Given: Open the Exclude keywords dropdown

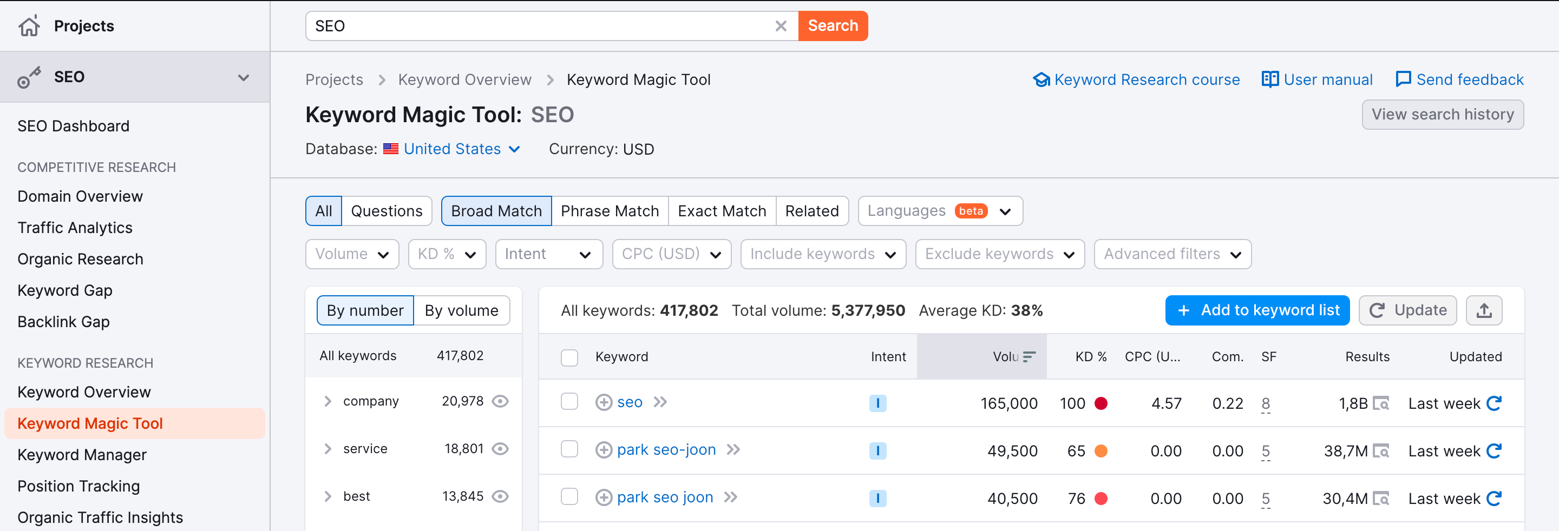Looking at the screenshot, I should [x=1000, y=254].
